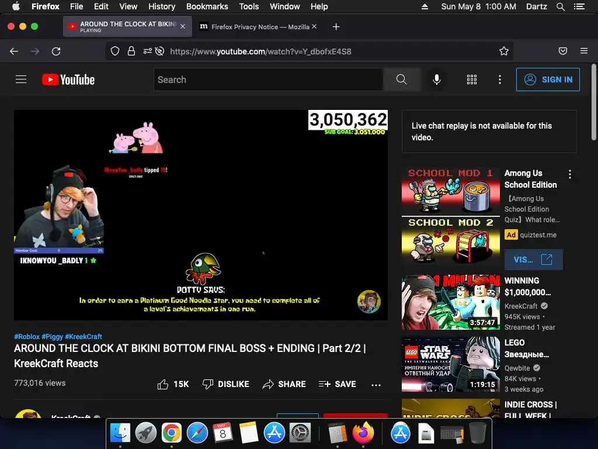598x449 pixels.
Task: Open site permissions icon in address bar
Action: tap(147, 51)
